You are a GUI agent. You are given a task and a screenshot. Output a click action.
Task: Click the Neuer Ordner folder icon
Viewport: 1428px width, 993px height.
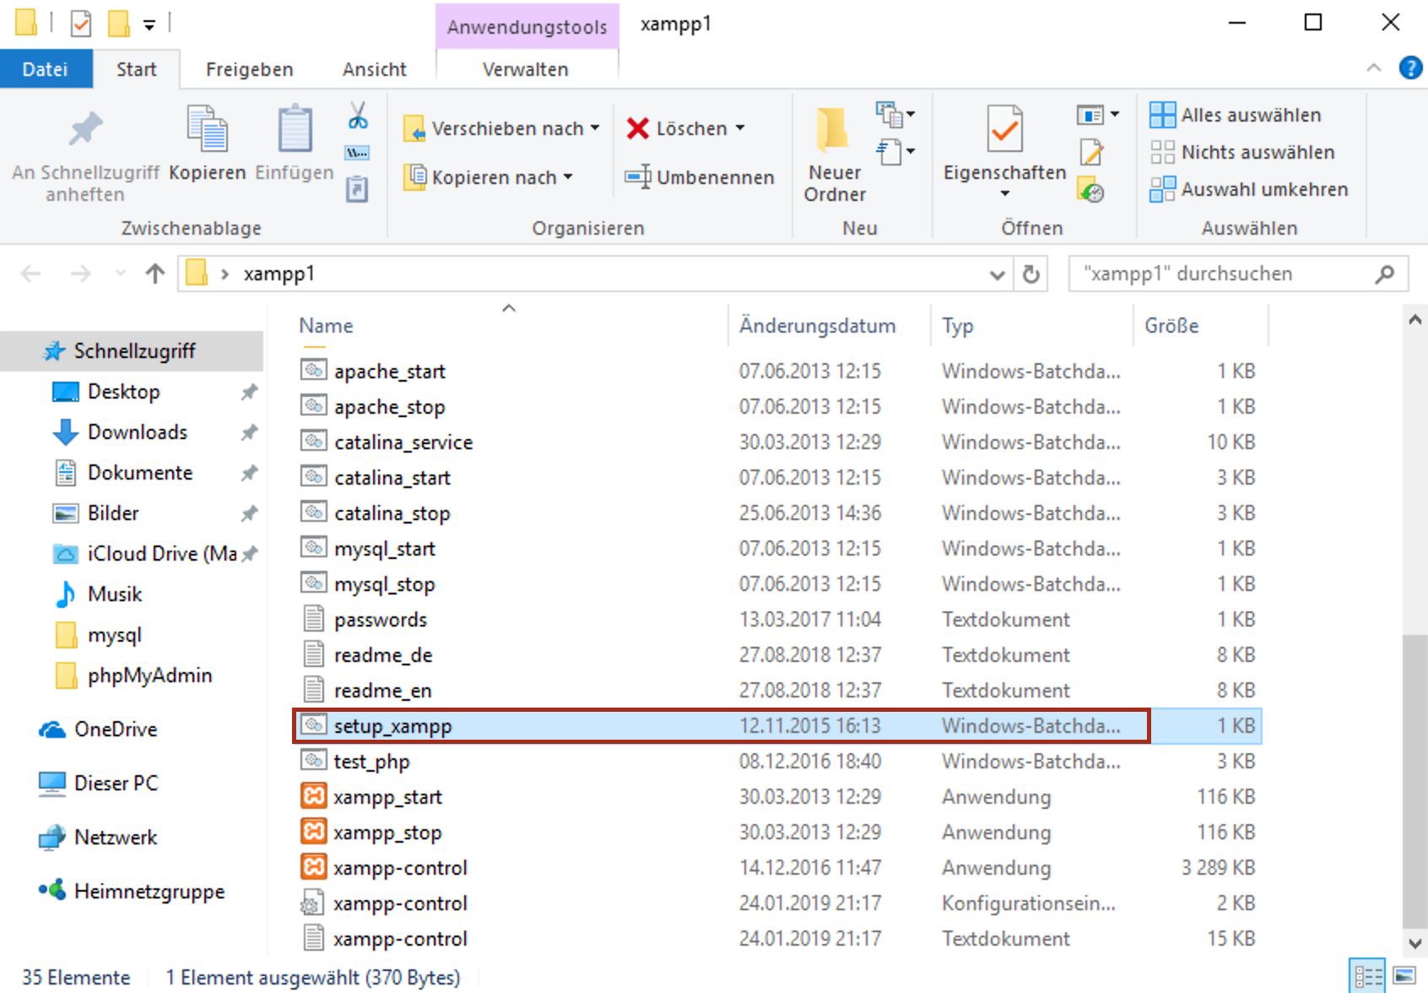(x=833, y=131)
